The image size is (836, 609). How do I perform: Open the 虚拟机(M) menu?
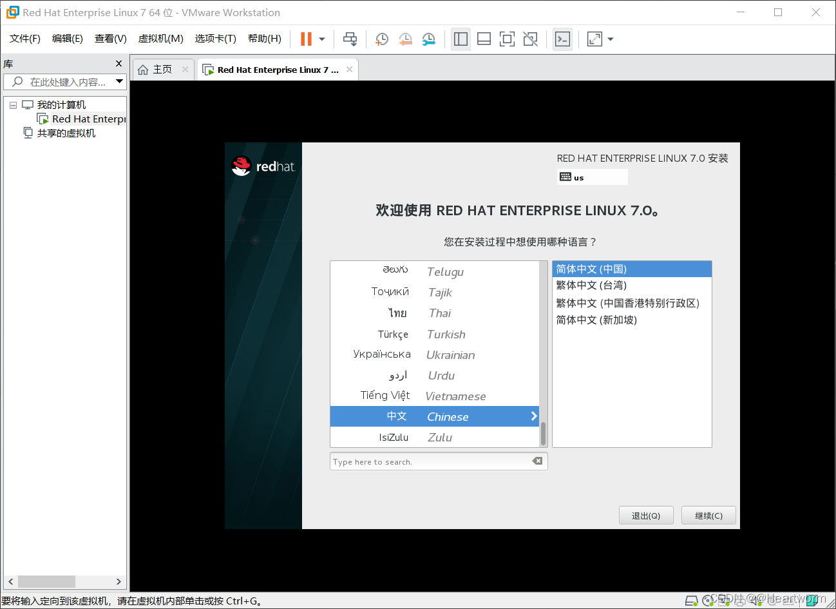[x=161, y=39]
